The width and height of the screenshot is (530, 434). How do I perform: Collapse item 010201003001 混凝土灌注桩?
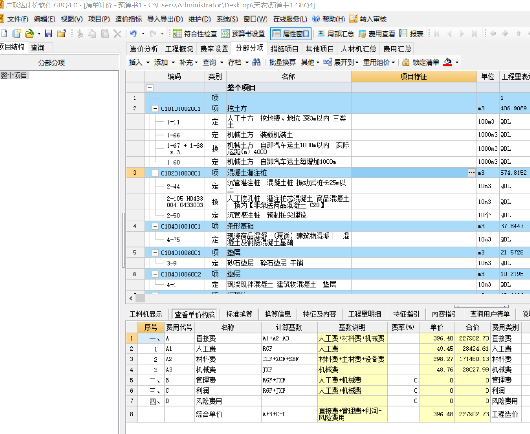coord(155,173)
